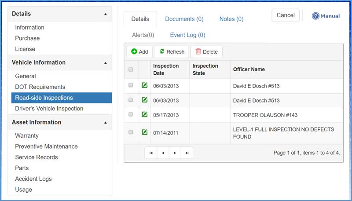The image size is (352, 201).
Task: Collapse the Details section in the sidebar
Action: (x=105, y=14)
